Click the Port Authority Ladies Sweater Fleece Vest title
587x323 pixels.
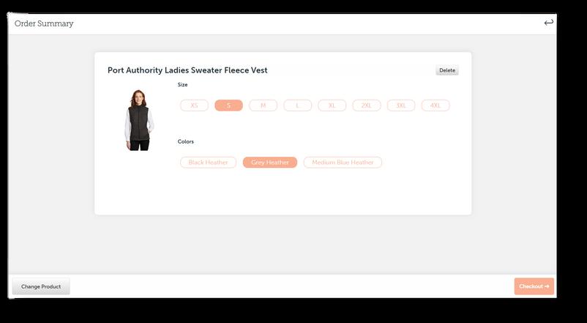point(187,70)
